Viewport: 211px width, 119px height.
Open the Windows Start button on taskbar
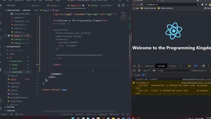[73, 118]
